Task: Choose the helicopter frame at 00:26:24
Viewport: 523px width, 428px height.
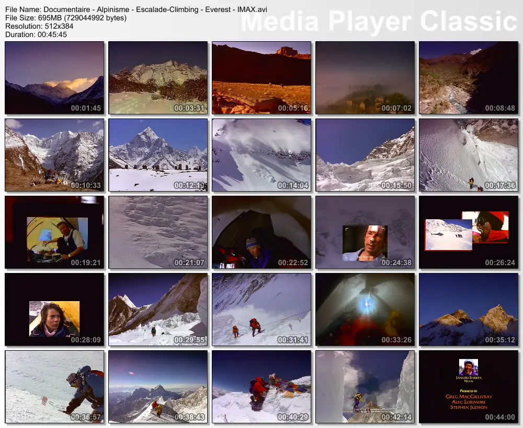Action: coord(469,232)
